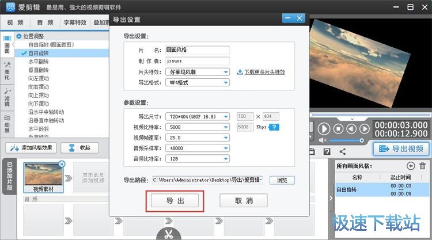Select the 视频素材 clip thumbnail
Viewport: 432px width, 240px height.
tap(44, 177)
